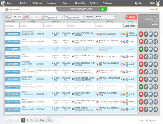Image resolution: width=163 pixels, height=124 pixels.
Task: Open the Inicio menu
Action: tap(10, 3)
